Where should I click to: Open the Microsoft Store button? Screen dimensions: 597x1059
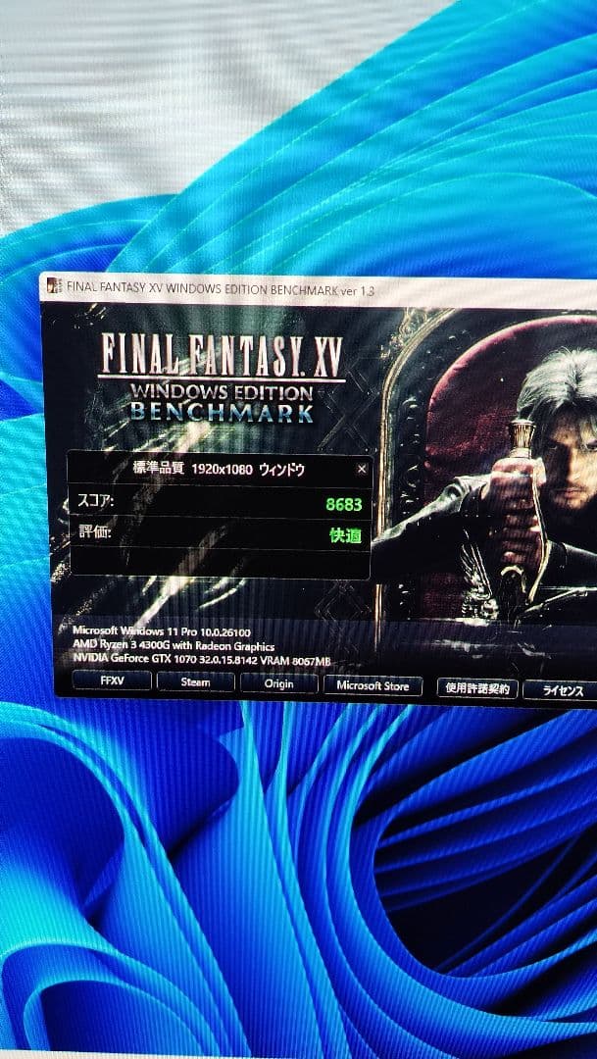tap(373, 685)
